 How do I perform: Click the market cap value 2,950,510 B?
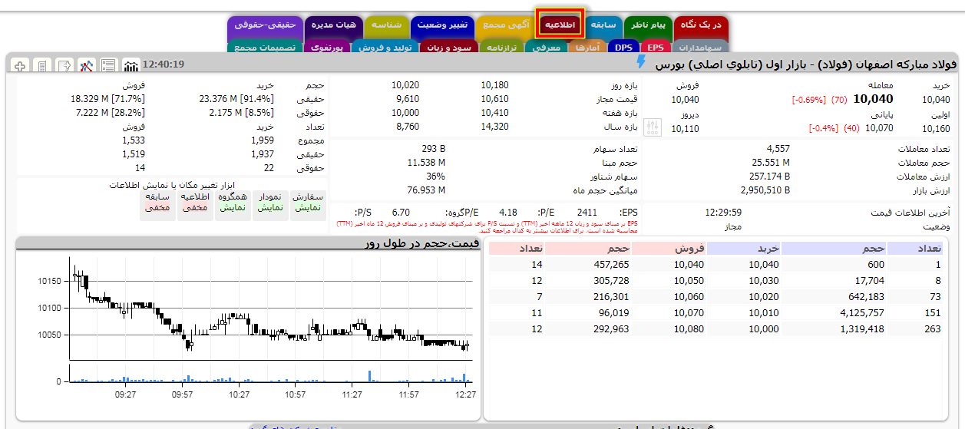766,190
